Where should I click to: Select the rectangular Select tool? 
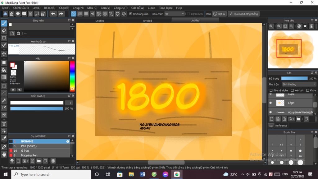[4, 86]
